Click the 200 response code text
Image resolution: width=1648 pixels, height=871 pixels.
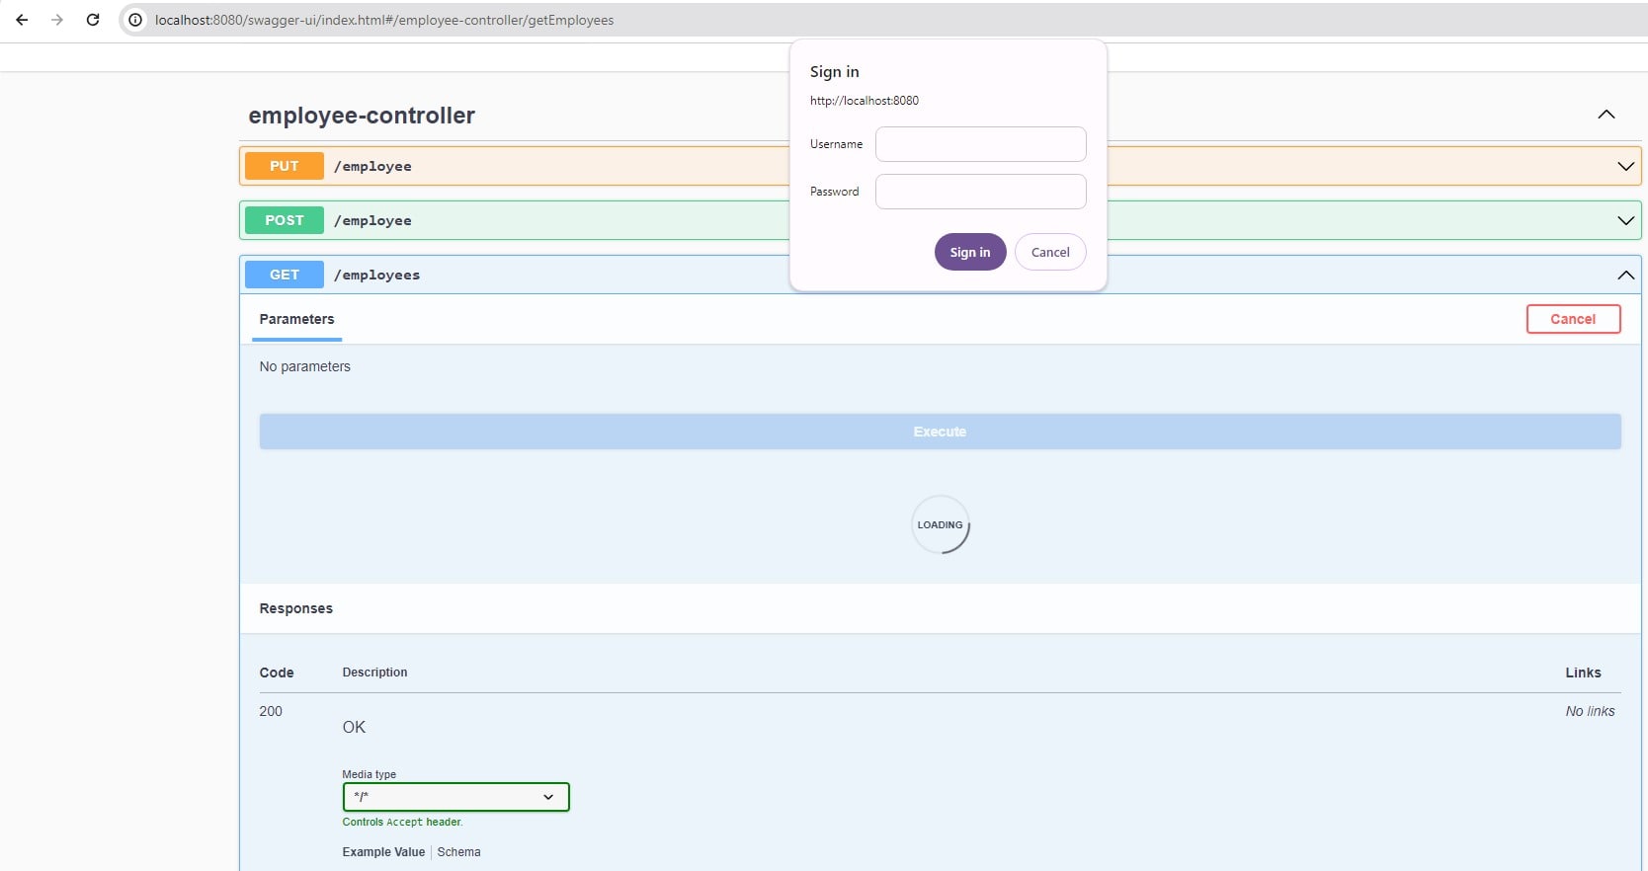(x=271, y=711)
